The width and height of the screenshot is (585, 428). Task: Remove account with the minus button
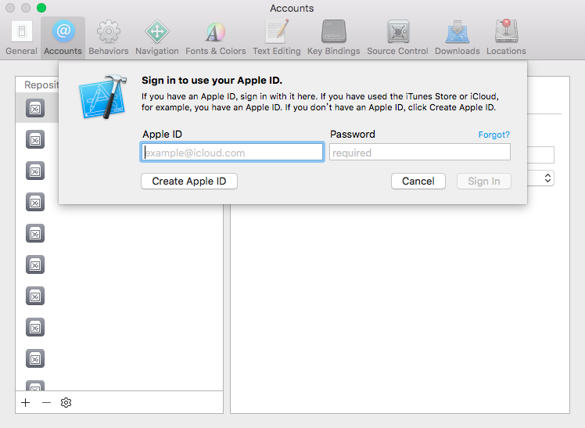pyautogui.click(x=46, y=402)
